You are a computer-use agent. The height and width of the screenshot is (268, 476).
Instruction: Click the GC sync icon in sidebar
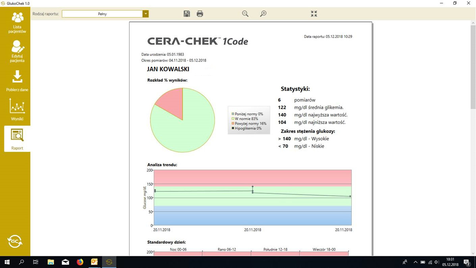click(x=15, y=241)
